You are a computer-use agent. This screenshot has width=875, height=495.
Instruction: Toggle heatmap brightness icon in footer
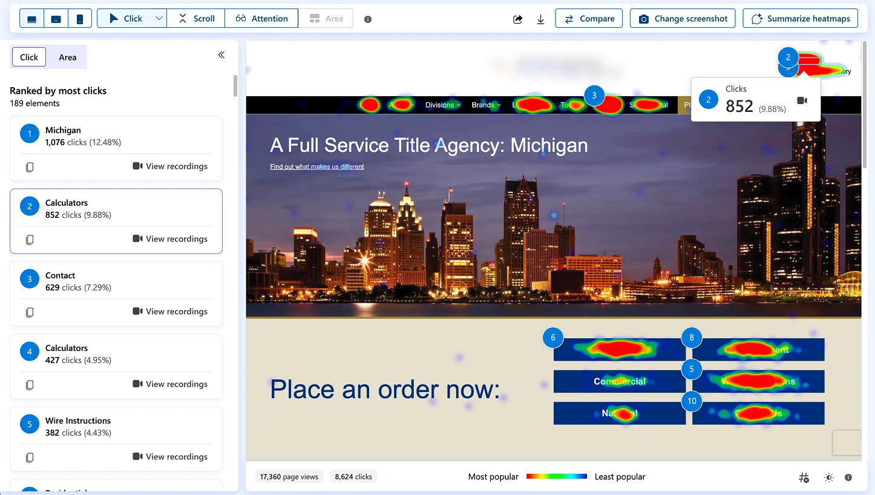click(x=828, y=477)
